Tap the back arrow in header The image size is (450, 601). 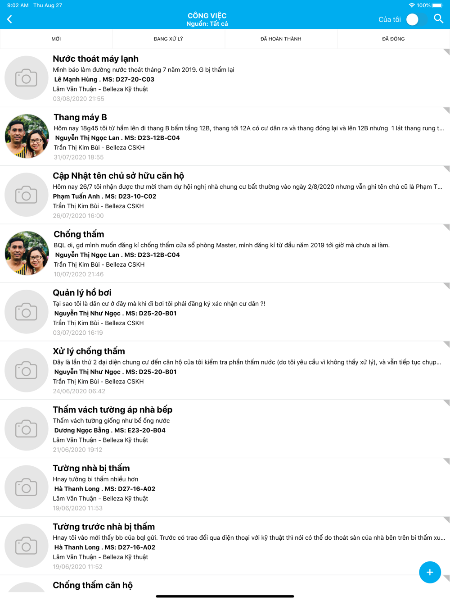point(9,19)
